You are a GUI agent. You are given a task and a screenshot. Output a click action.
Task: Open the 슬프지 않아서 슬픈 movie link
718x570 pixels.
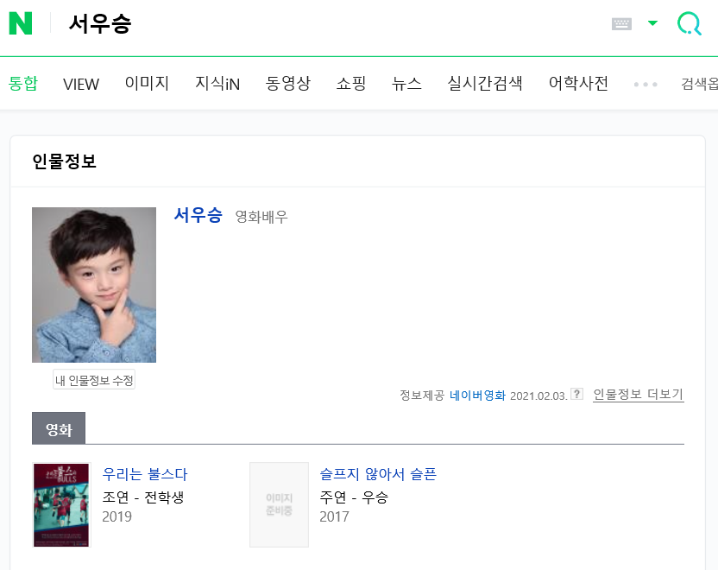click(378, 474)
